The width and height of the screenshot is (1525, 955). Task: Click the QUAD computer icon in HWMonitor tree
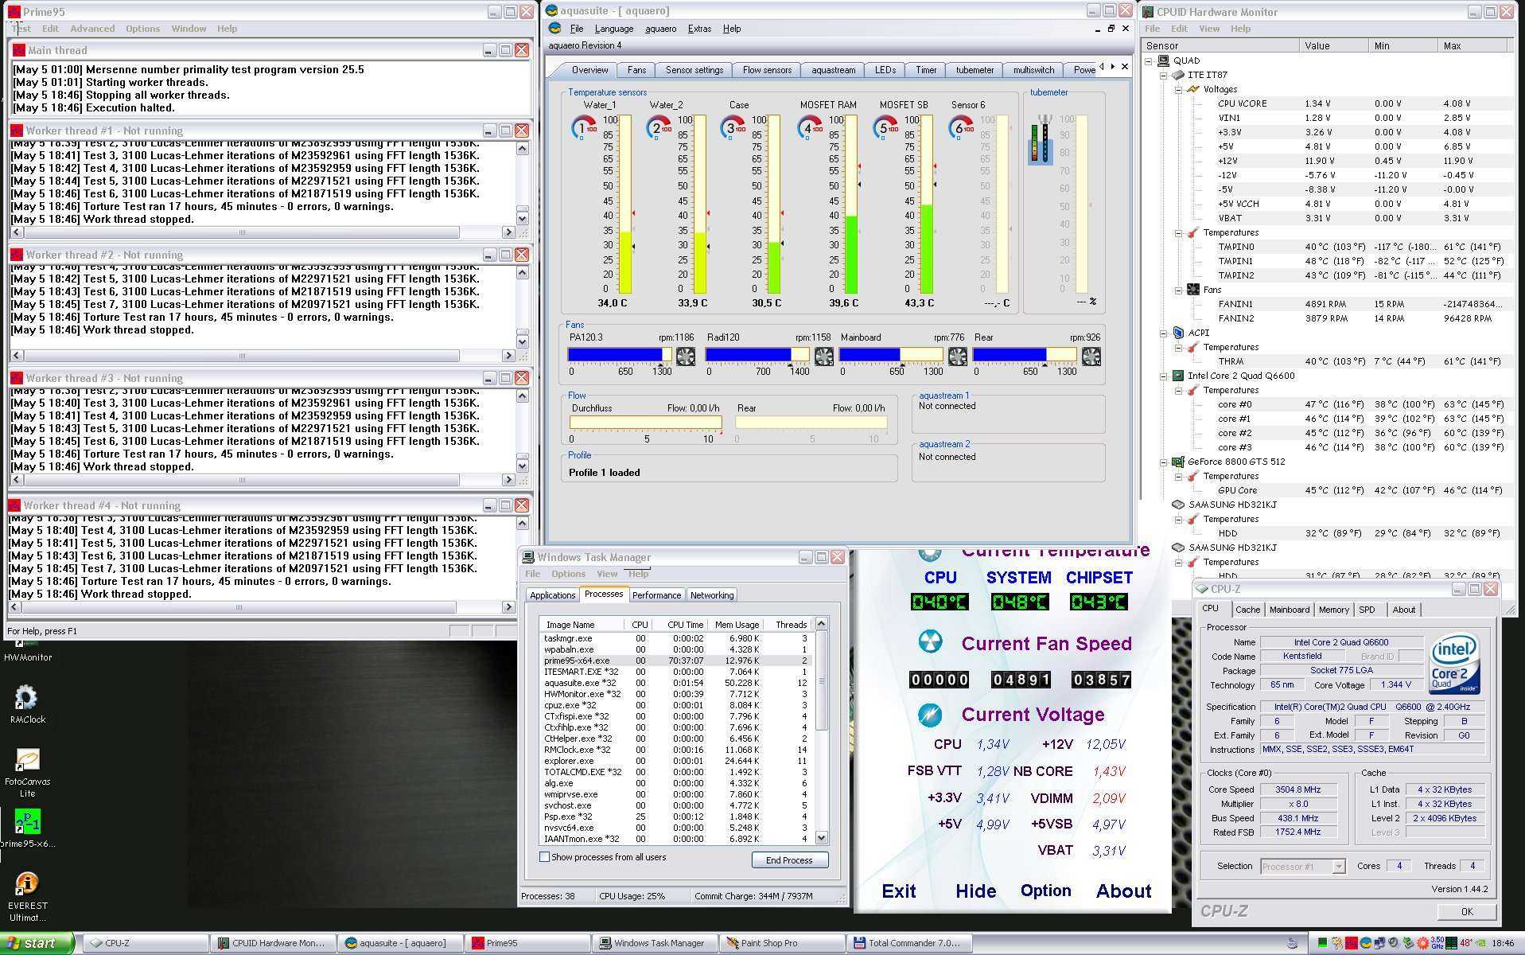pyautogui.click(x=1163, y=60)
